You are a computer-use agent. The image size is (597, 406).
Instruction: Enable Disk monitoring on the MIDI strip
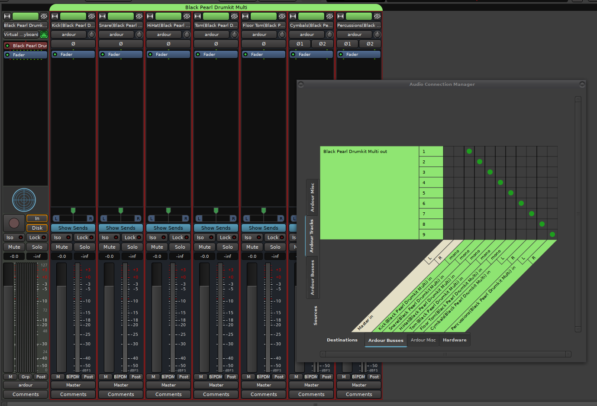(37, 228)
